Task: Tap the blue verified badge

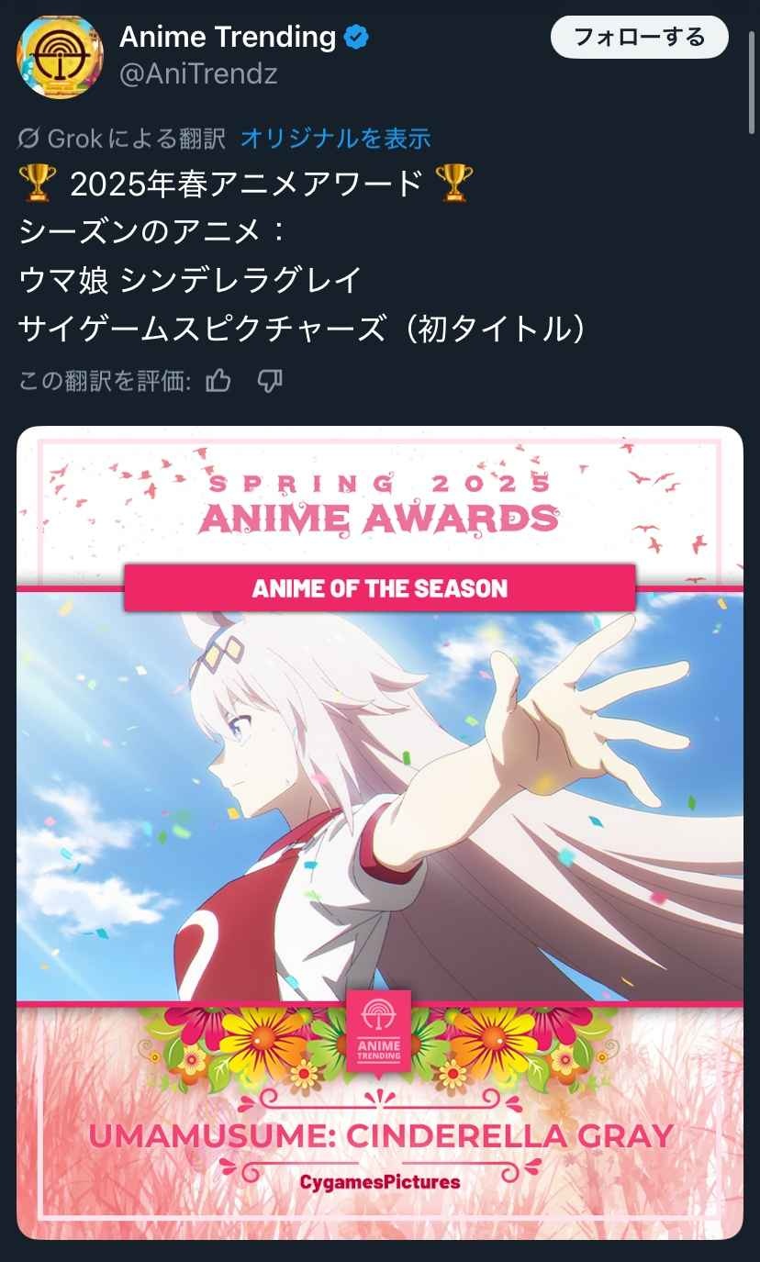Action: pos(356,38)
